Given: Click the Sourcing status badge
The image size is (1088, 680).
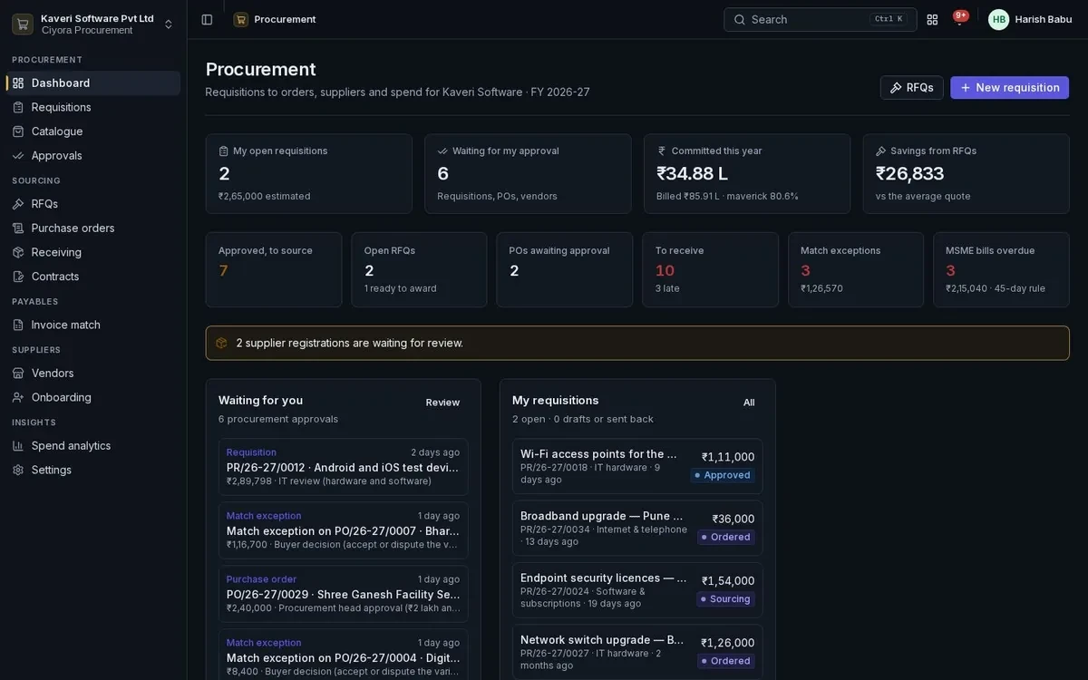Looking at the screenshot, I should click(x=725, y=599).
